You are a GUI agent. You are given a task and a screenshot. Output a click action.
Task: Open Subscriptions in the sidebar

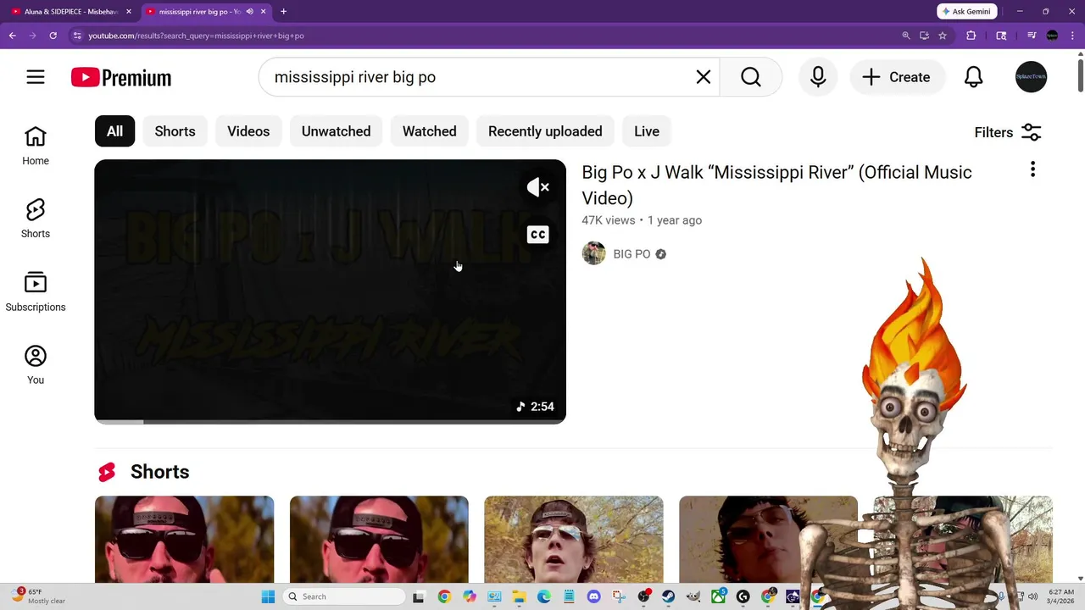pyautogui.click(x=36, y=292)
